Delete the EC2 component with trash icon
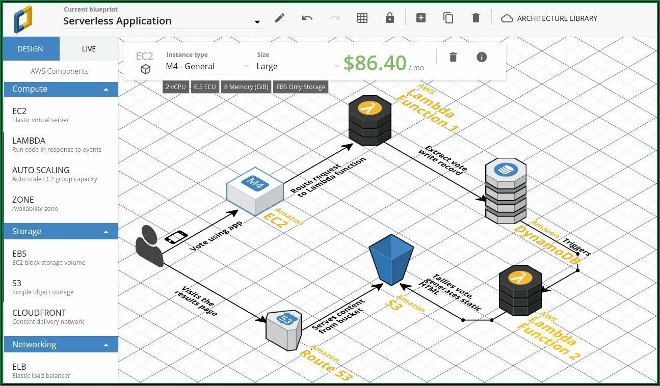Image resolution: width=660 pixels, height=386 pixels. coord(453,57)
